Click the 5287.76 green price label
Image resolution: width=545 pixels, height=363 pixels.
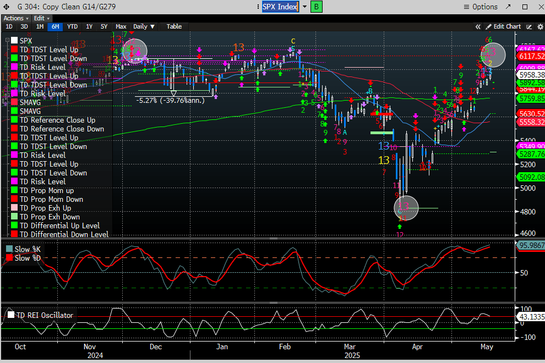pyautogui.click(x=531, y=154)
